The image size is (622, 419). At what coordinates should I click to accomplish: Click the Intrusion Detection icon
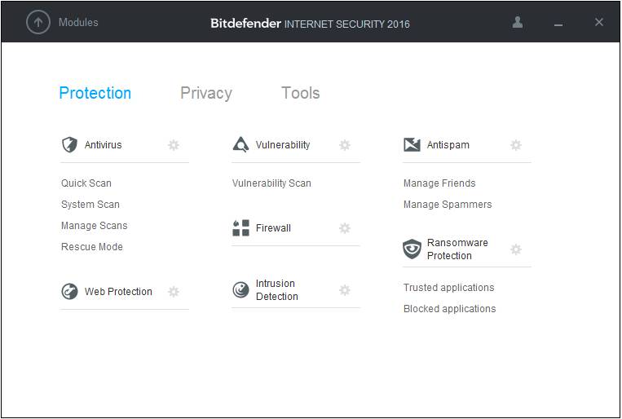pos(240,290)
